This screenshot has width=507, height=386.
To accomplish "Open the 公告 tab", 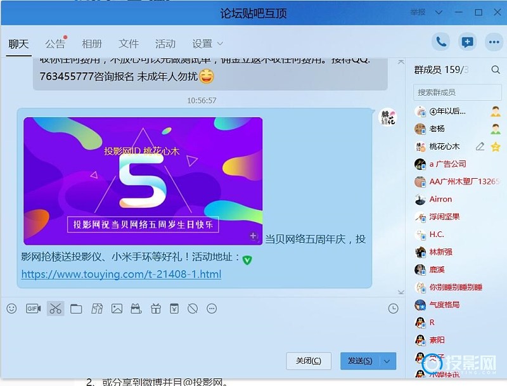I will 55,44.
